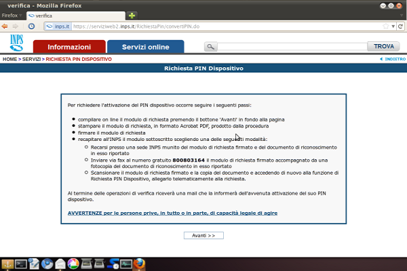The width and height of the screenshot is (407, 271).
Task: Click the 'stampare il modulo di richiesta' bullet
Action: tap(174, 126)
